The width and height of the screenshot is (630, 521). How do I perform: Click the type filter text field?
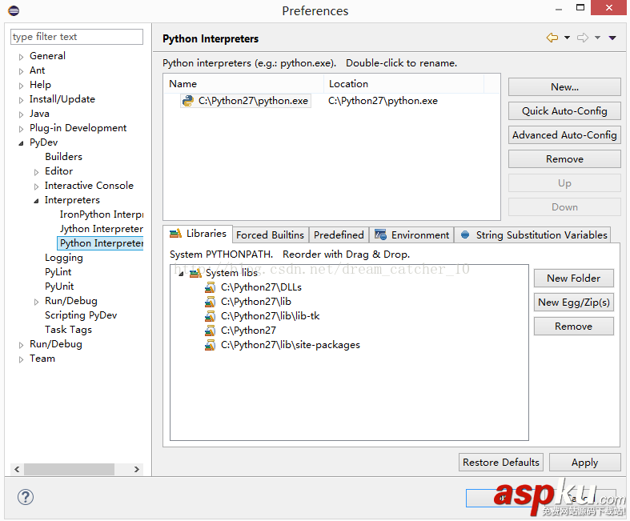(x=77, y=37)
